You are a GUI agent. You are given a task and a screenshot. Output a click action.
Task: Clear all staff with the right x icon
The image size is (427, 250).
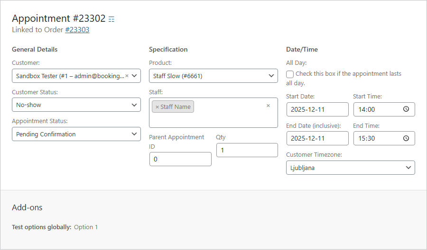pos(268,106)
